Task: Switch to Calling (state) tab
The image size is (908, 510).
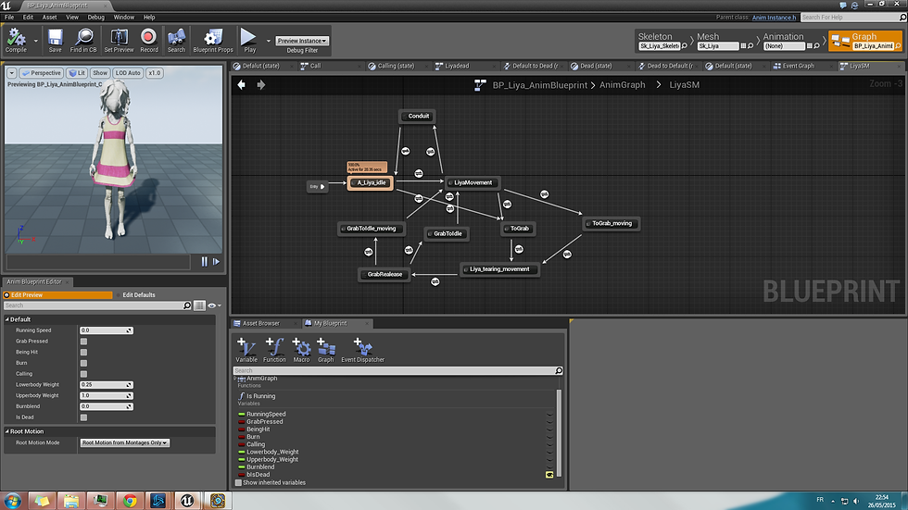Action: 396,66
